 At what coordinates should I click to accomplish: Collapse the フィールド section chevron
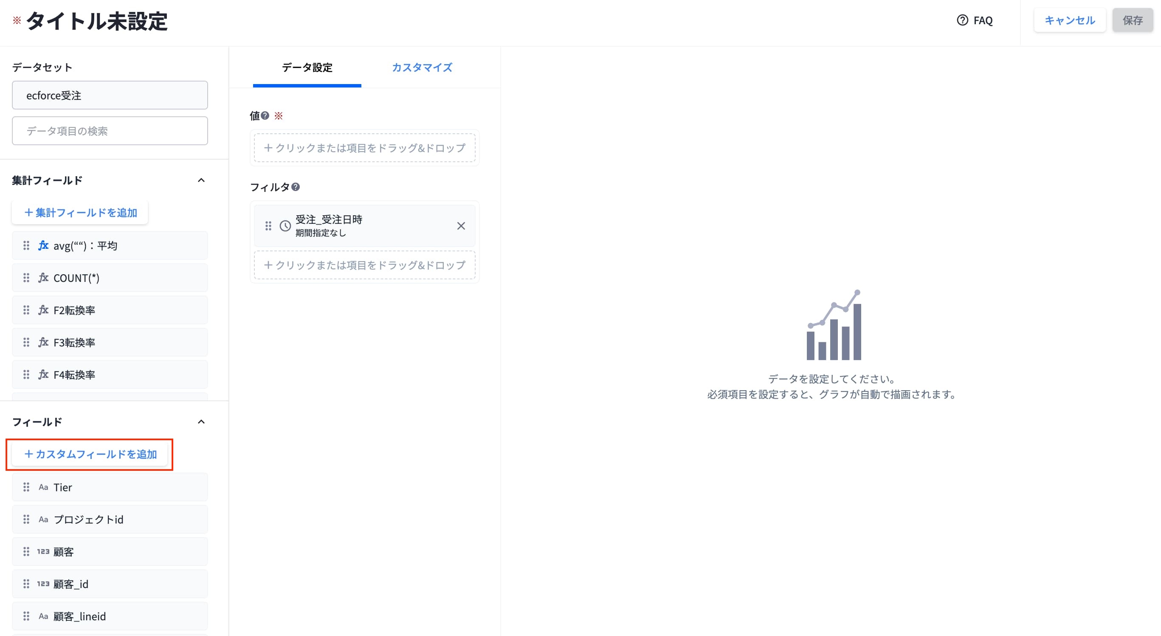point(201,422)
